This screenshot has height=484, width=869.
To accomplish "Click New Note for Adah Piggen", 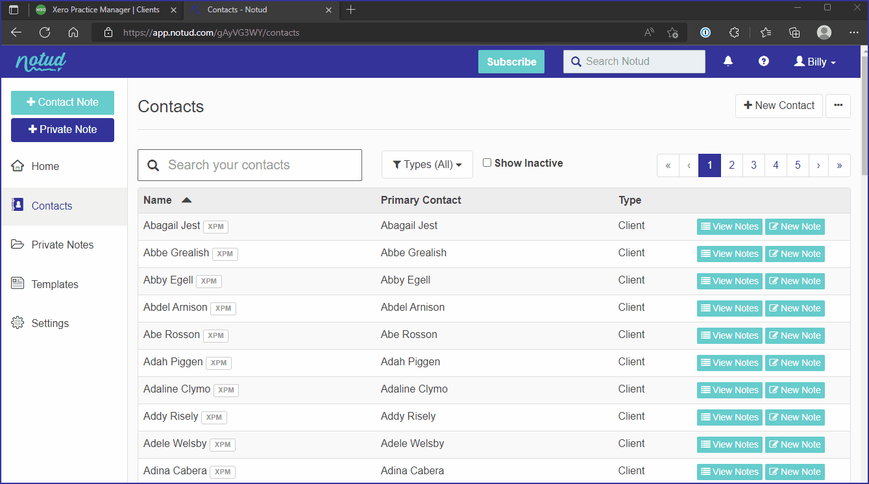I will [x=794, y=363].
